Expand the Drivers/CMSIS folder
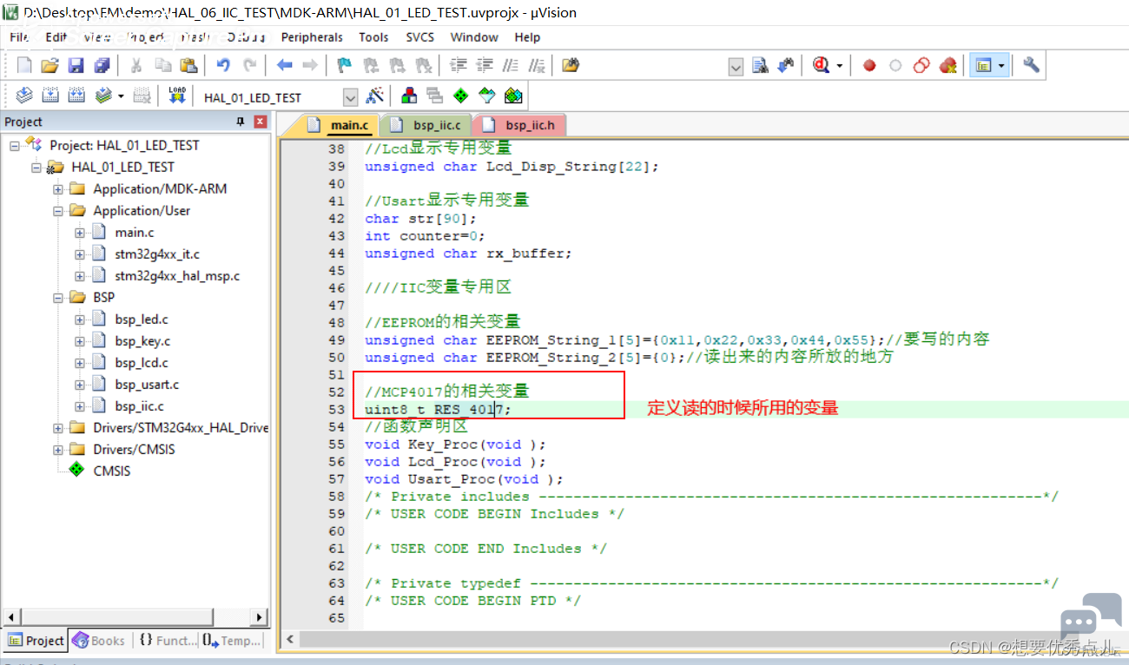 [x=57, y=450]
